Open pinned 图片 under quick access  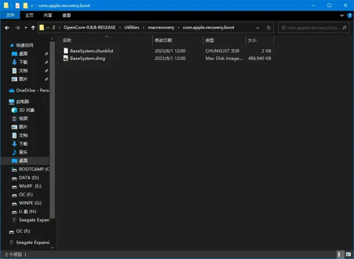click(23, 79)
